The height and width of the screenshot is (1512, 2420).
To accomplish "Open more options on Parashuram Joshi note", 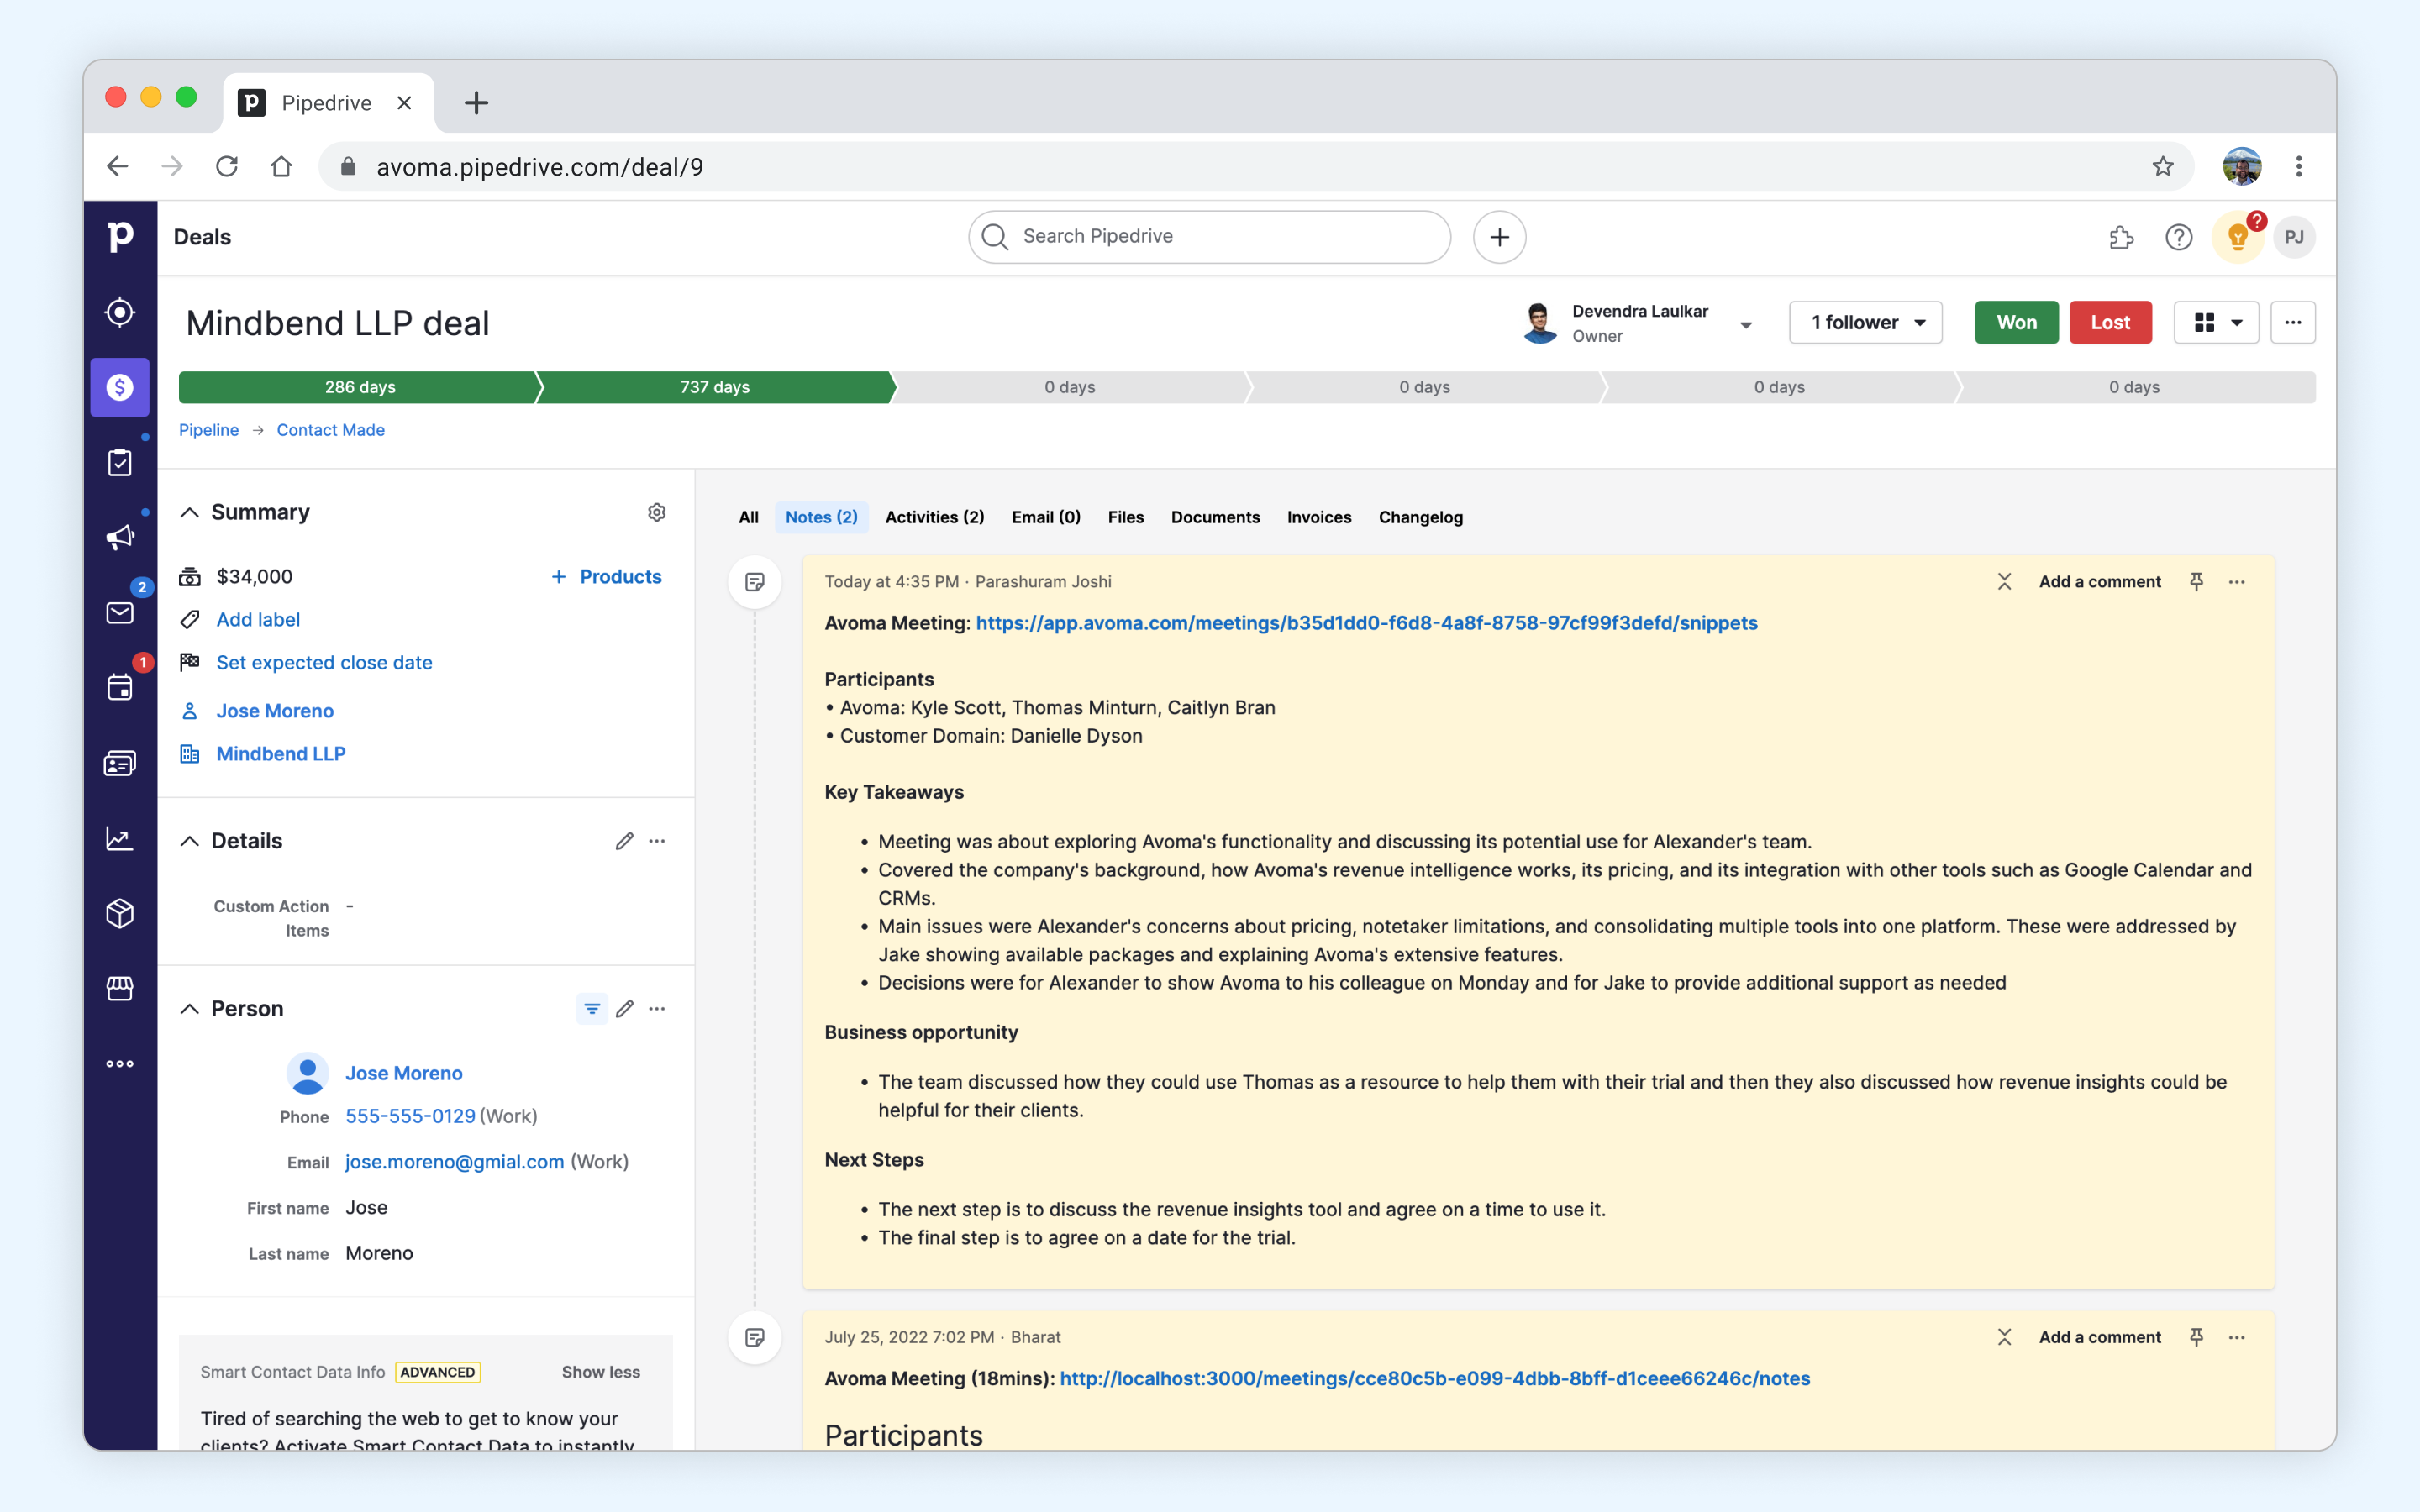I will [x=2237, y=582].
